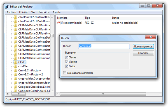Click the tree pane horizontal scroll right arrow
168x108 pixels.
(48, 94)
